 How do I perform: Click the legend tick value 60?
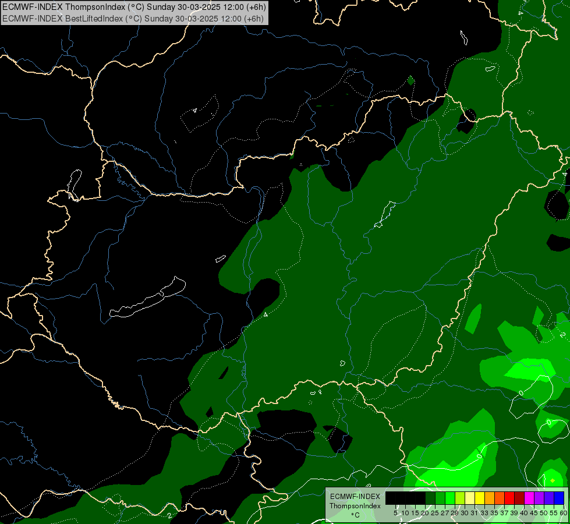[x=563, y=513]
